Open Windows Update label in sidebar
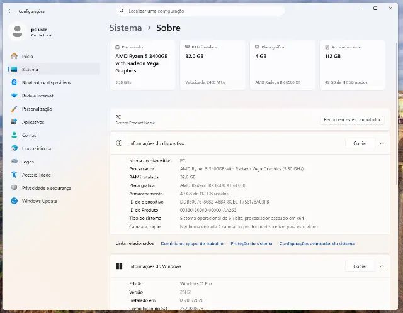 pos(39,201)
